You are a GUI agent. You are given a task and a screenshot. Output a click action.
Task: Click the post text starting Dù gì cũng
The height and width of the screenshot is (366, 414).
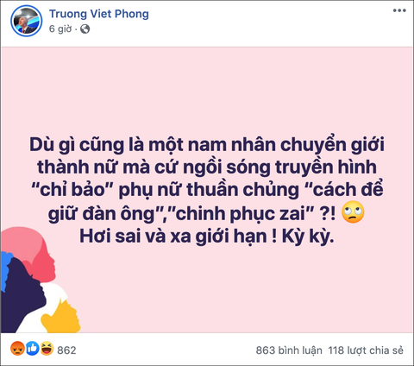[207, 190]
